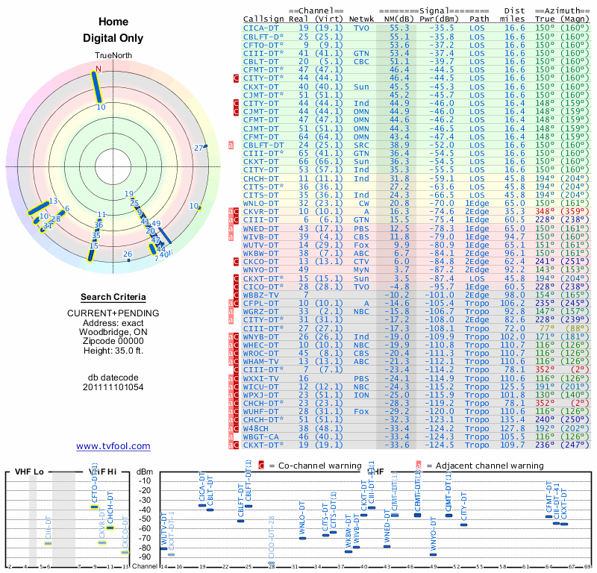Image resolution: width=597 pixels, height=573 pixels.
Task: Select the WNLO-DT bar in signal chart
Action: [303, 538]
